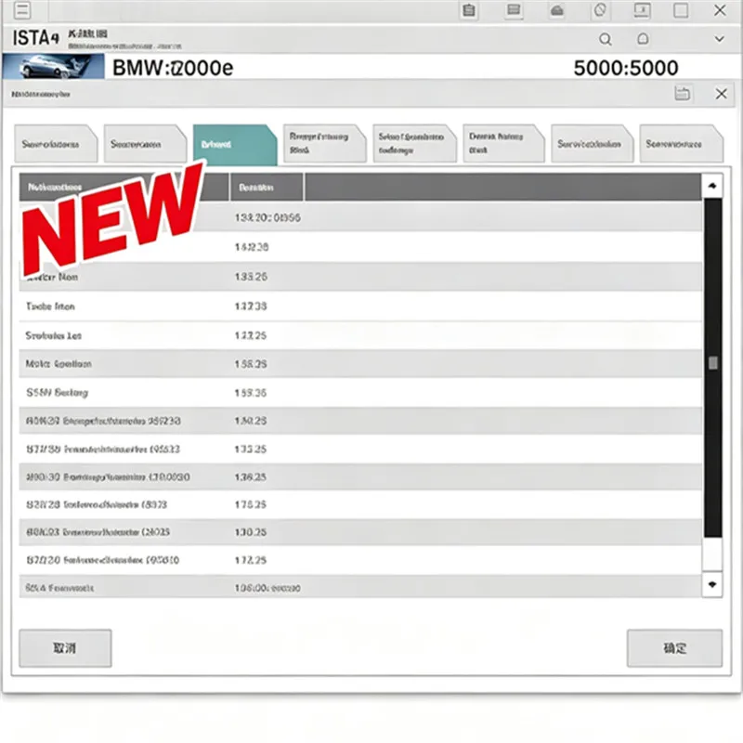Select the row with value 1.72.25
Screen dimensions: 743x743
tap(360, 560)
